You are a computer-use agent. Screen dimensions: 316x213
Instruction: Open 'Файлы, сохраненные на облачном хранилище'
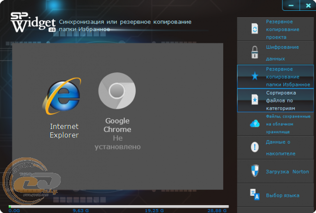(276, 124)
